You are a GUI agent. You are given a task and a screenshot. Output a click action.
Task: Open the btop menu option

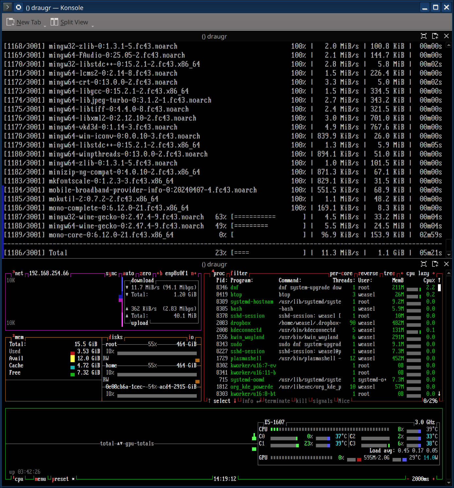point(40,479)
